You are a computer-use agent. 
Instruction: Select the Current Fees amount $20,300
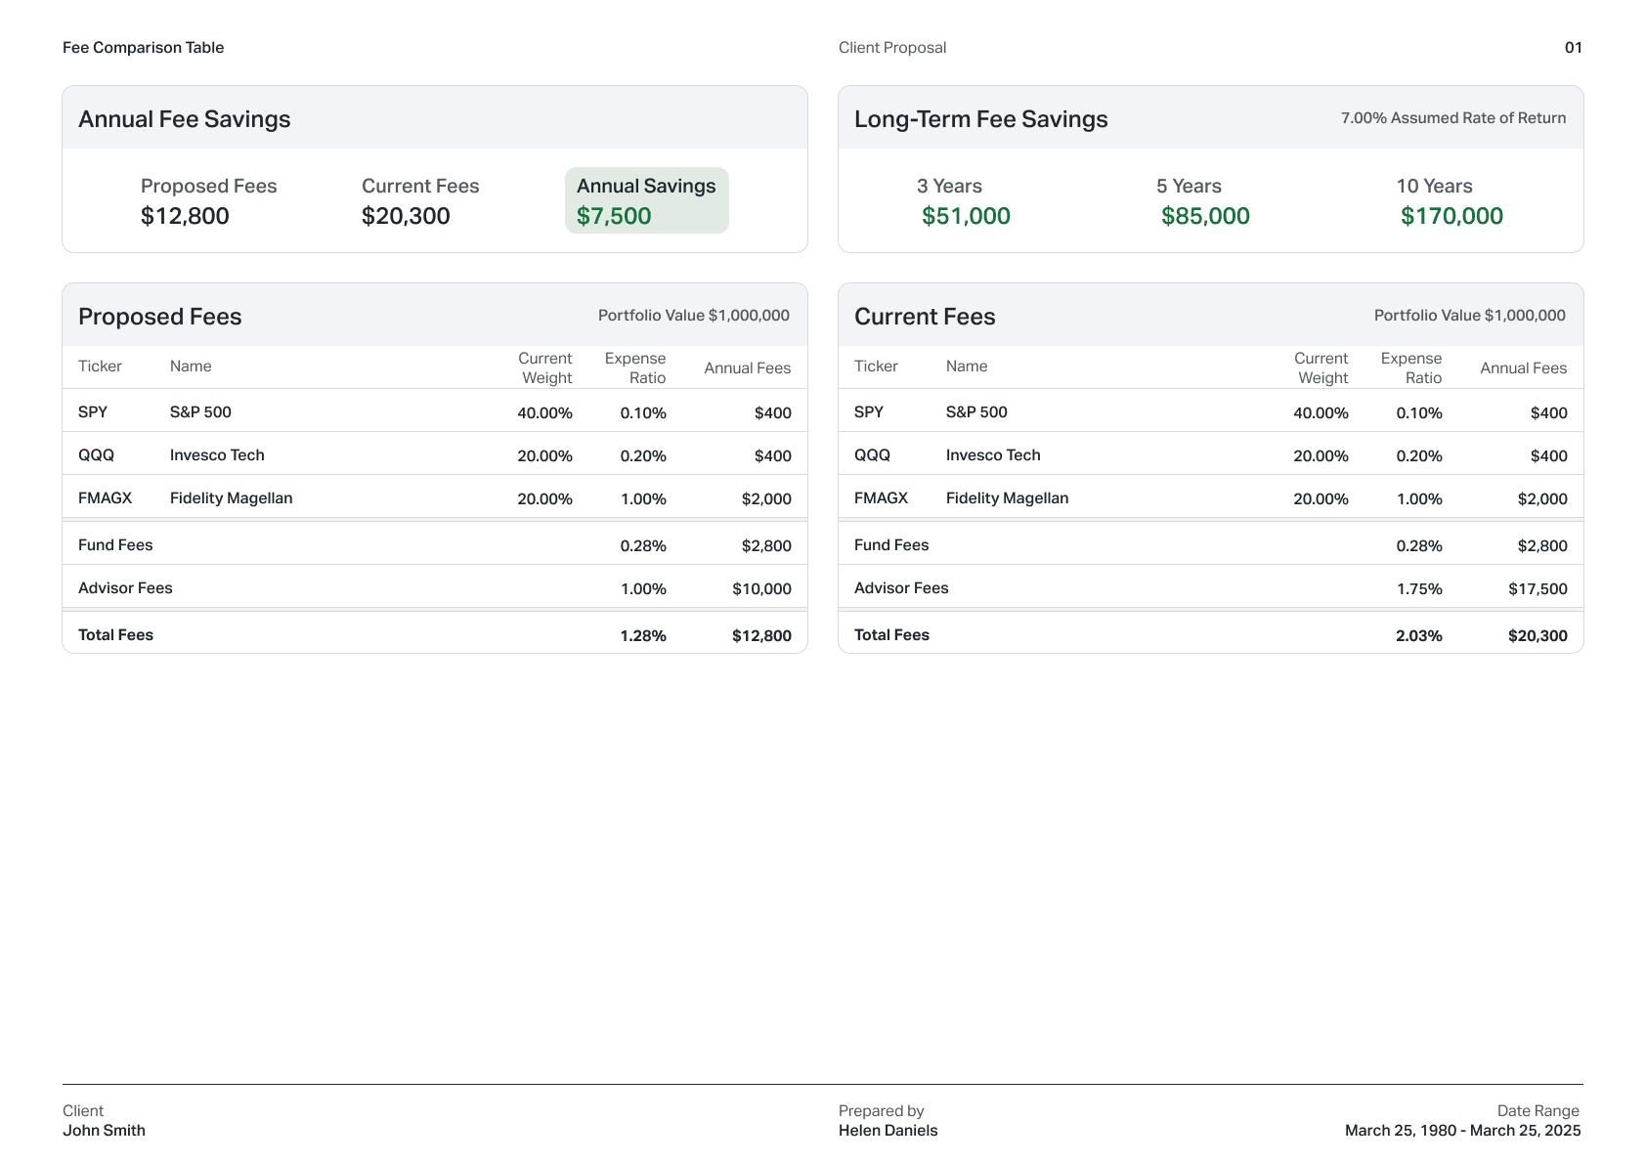(405, 215)
